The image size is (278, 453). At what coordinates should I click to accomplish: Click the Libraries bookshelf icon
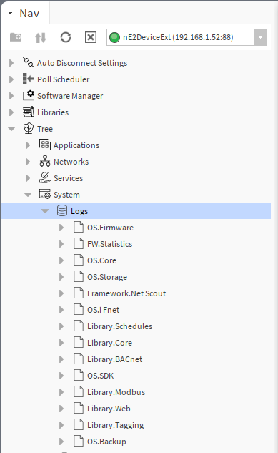[29, 112]
